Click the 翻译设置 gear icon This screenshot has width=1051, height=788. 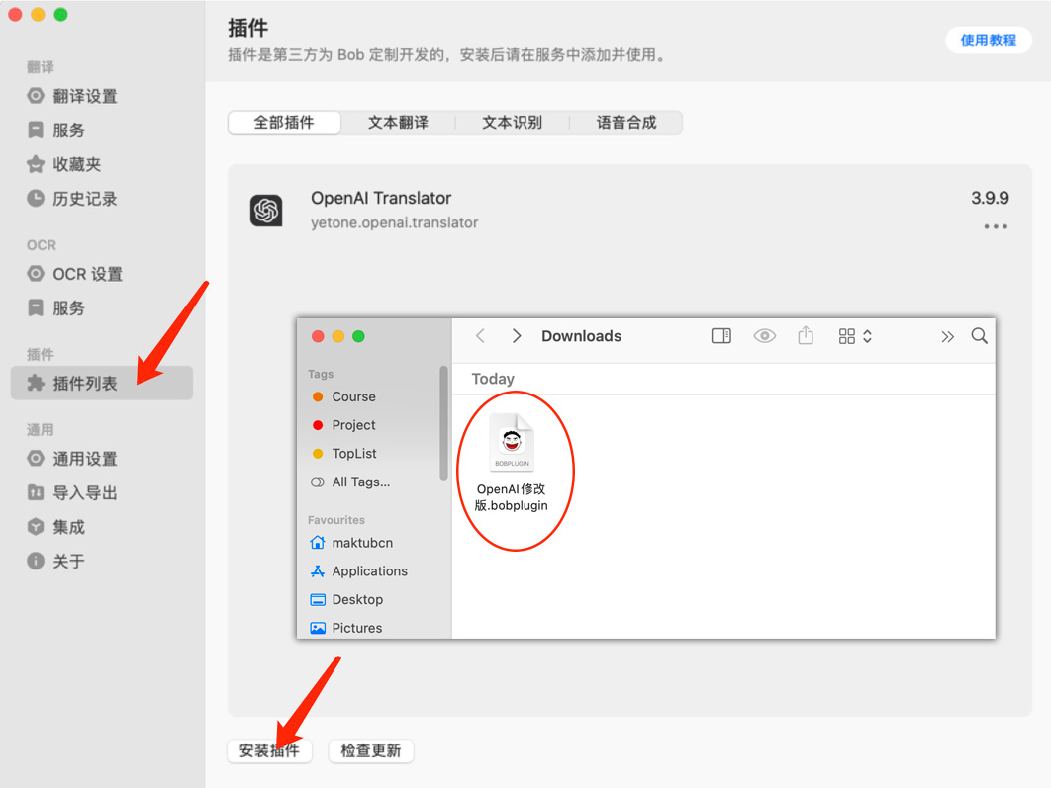(36, 96)
